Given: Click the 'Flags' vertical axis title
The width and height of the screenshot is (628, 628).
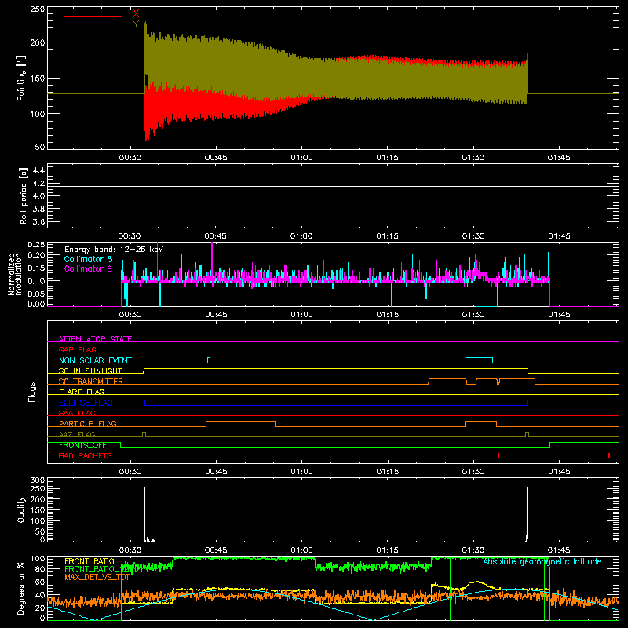Looking at the screenshot, I should 31,392.
